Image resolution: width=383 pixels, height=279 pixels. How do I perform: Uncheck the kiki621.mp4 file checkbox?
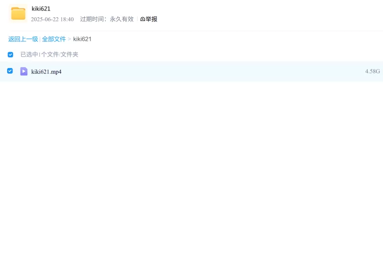click(x=10, y=71)
